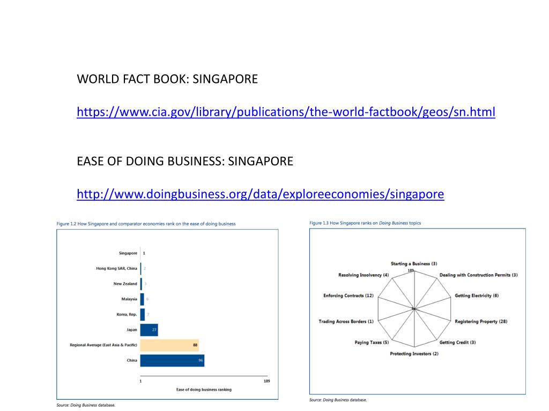
Task: Click the Source note under Figure 1.3
Action: (338, 400)
